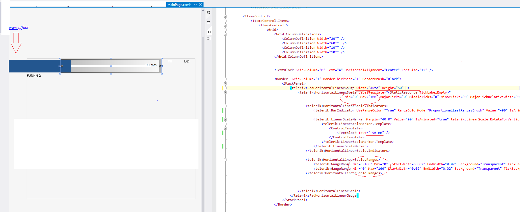Switch to Design view pane icon
Screen dimensions: 520x212
[209, 12]
